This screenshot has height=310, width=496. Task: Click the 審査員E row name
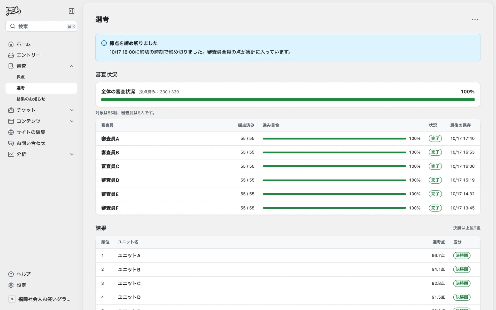coord(110,194)
